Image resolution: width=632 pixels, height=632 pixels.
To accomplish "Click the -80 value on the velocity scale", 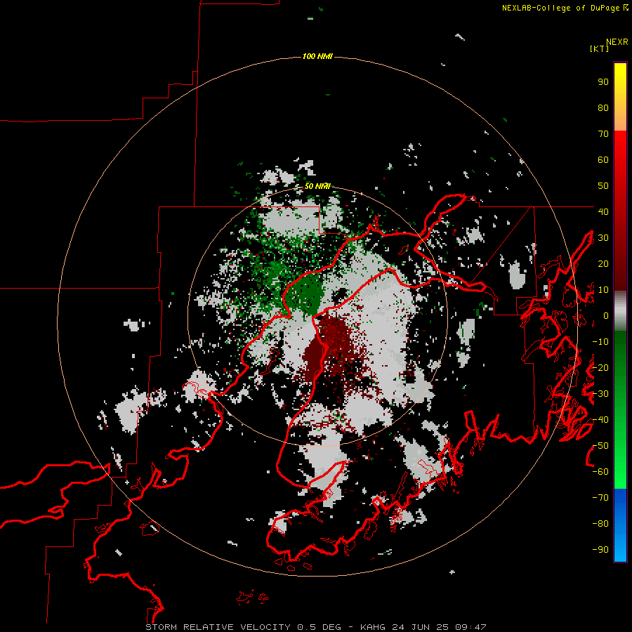I will pos(600,524).
